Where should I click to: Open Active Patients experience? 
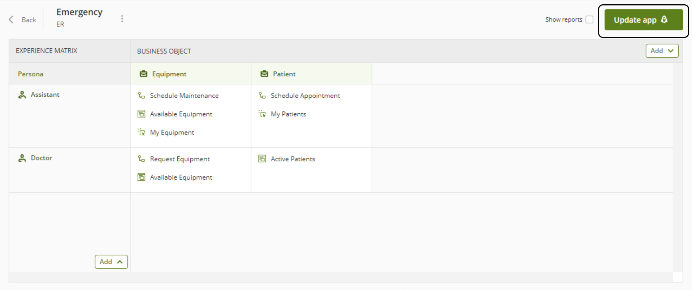click(293, 159)
